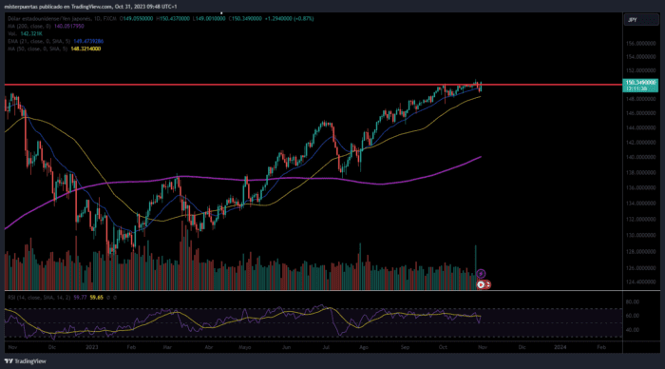Click the purple lightning event marker icon
The image size is (665, 369).
[x=481, y=274]
